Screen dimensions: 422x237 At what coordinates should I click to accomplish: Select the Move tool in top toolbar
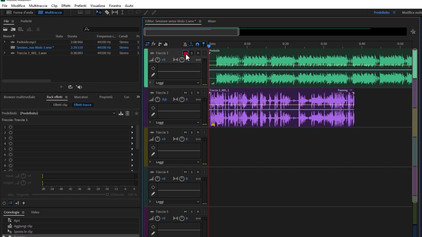tap(99, 13)
